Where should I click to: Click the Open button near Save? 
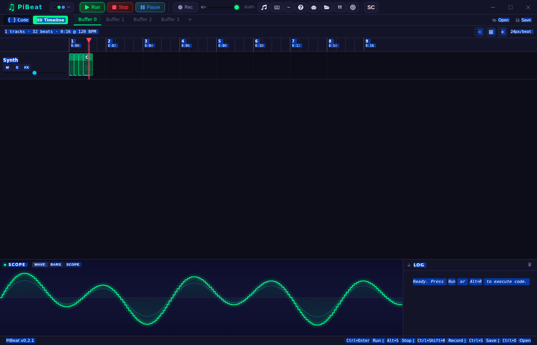click(x=501, y=20)
